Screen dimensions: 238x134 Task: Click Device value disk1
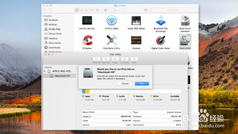[x=128, y=125]
